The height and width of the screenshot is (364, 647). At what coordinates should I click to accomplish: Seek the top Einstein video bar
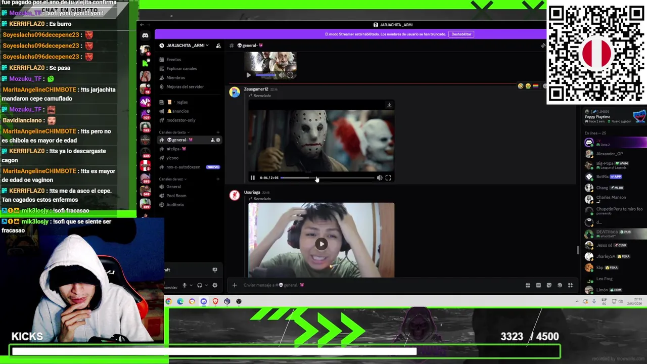(x=266, y=75)
